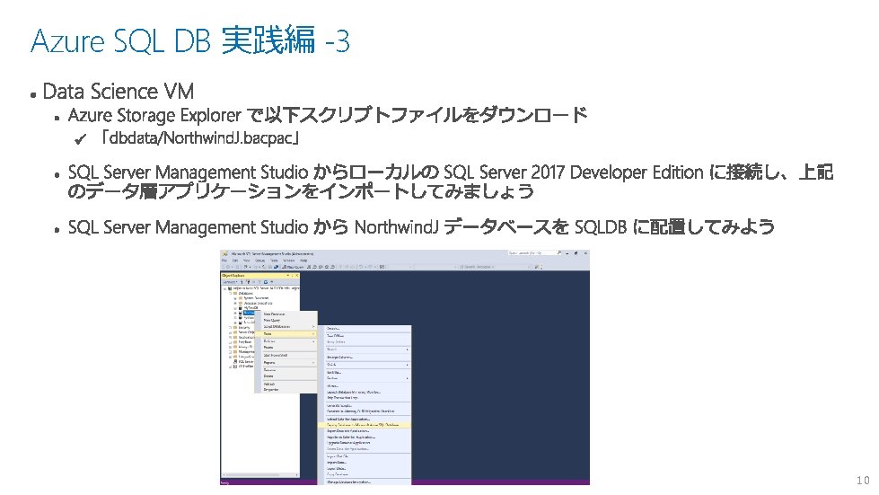The width and height of the screenshot is (879, 495).
Task: Close the Object Explorer panel
Action: point(297,275)
